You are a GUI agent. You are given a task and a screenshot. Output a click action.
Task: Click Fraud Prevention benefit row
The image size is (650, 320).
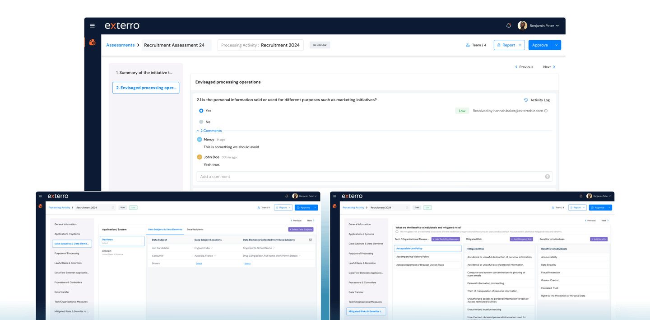(573, 273)
